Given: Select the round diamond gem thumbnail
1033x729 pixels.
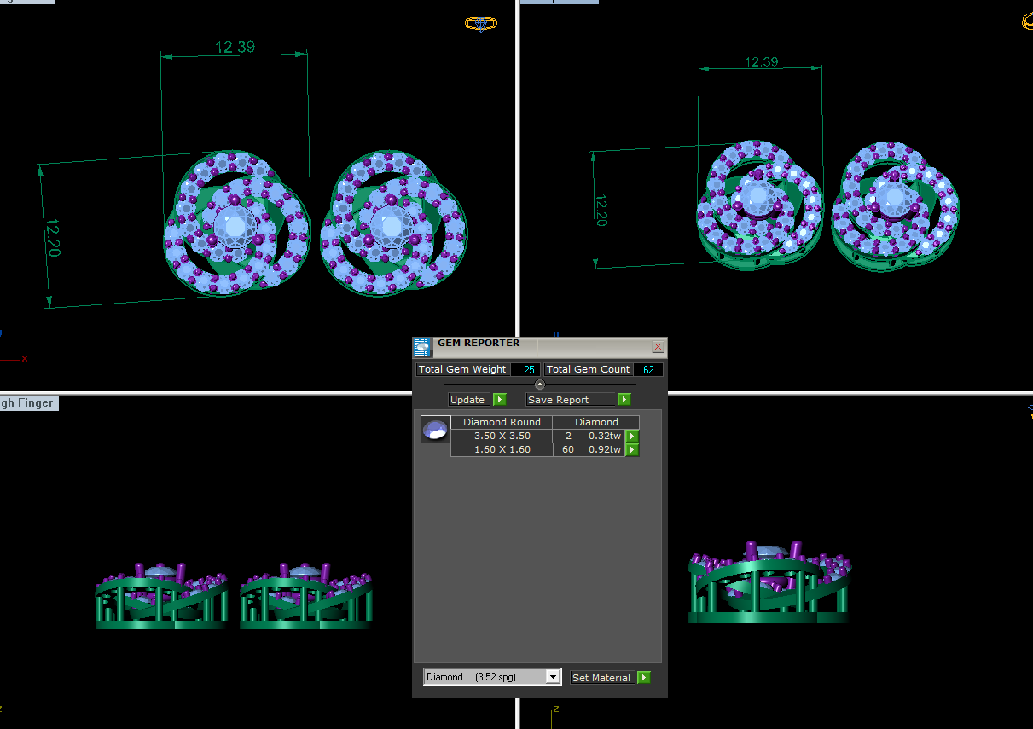Looking at the screenshot, I should click(435, 430).
